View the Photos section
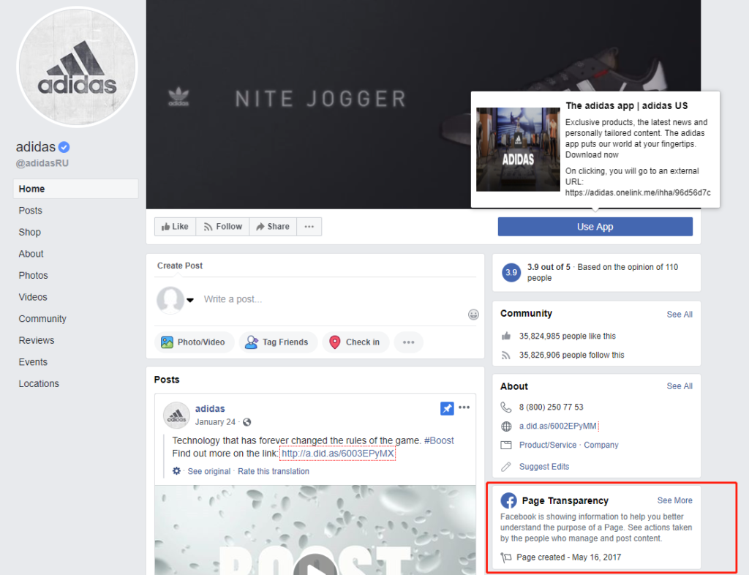 [x=33, y=276]
